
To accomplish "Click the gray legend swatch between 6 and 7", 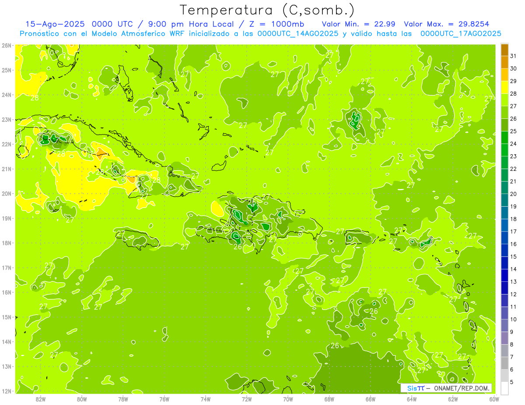I will pyautogui.click(x=504, y=363).
